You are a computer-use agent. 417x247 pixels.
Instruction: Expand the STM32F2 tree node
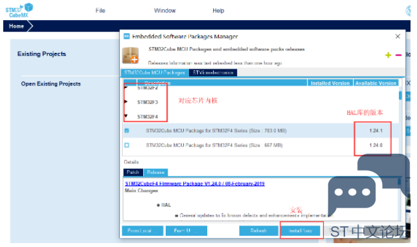pyautogui.click(x=126, y=87)
